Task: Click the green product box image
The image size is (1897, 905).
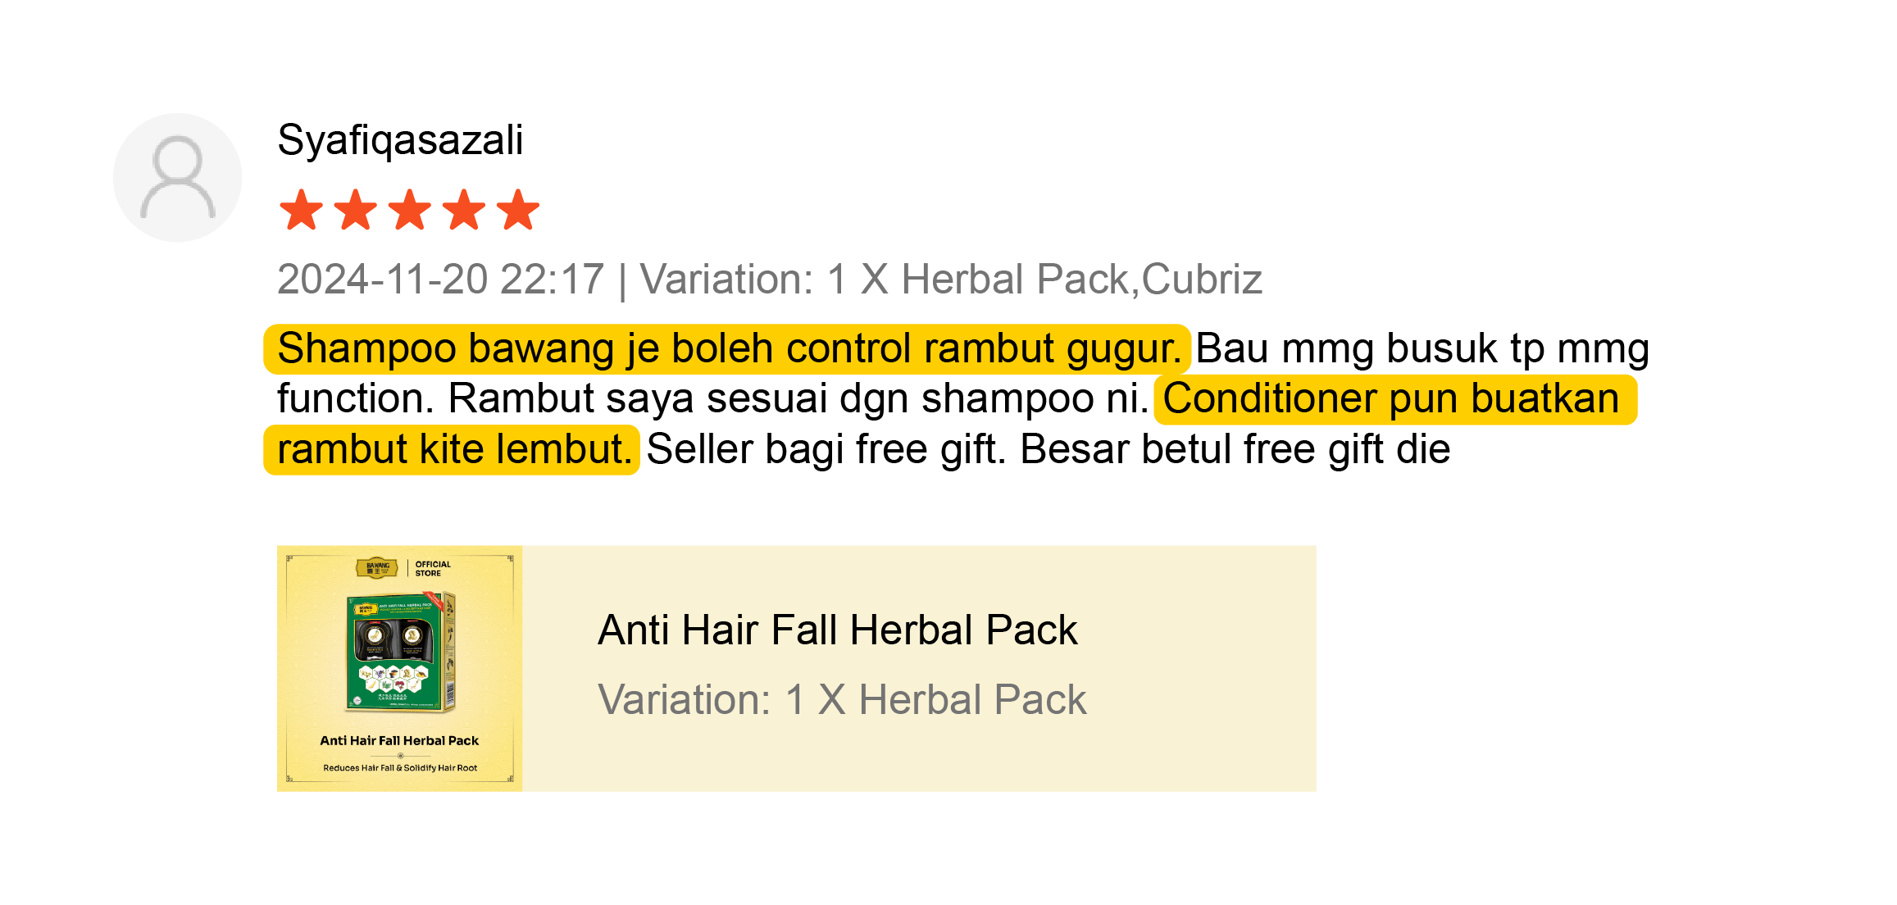Action: 401,652
